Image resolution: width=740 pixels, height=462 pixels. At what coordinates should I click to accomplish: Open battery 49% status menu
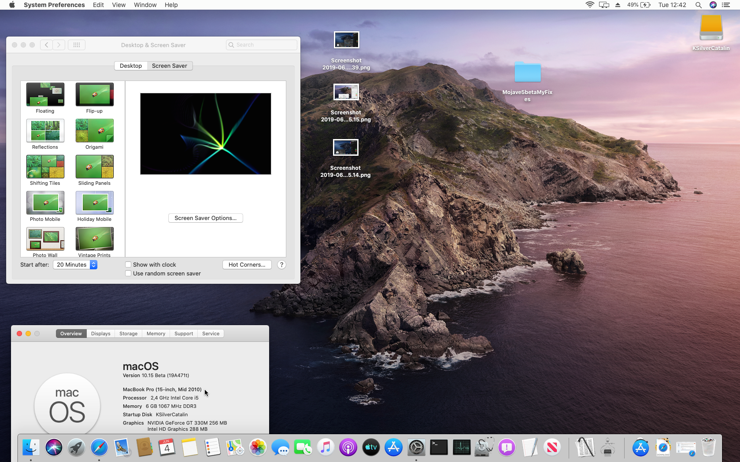coord(639,5)
